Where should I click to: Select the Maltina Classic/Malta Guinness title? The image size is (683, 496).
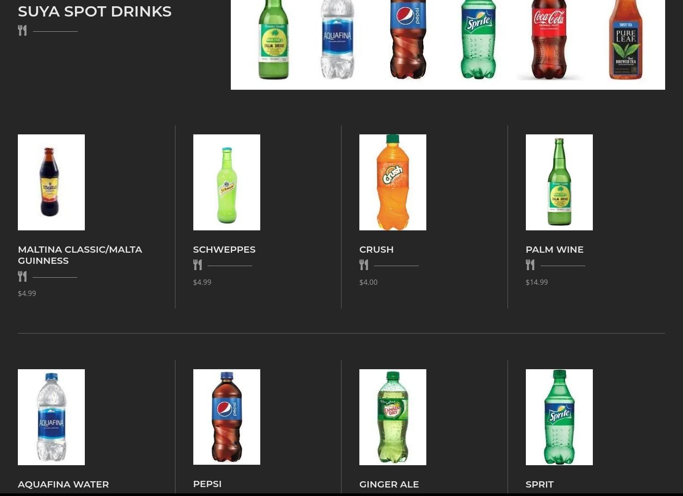(80, 255)
